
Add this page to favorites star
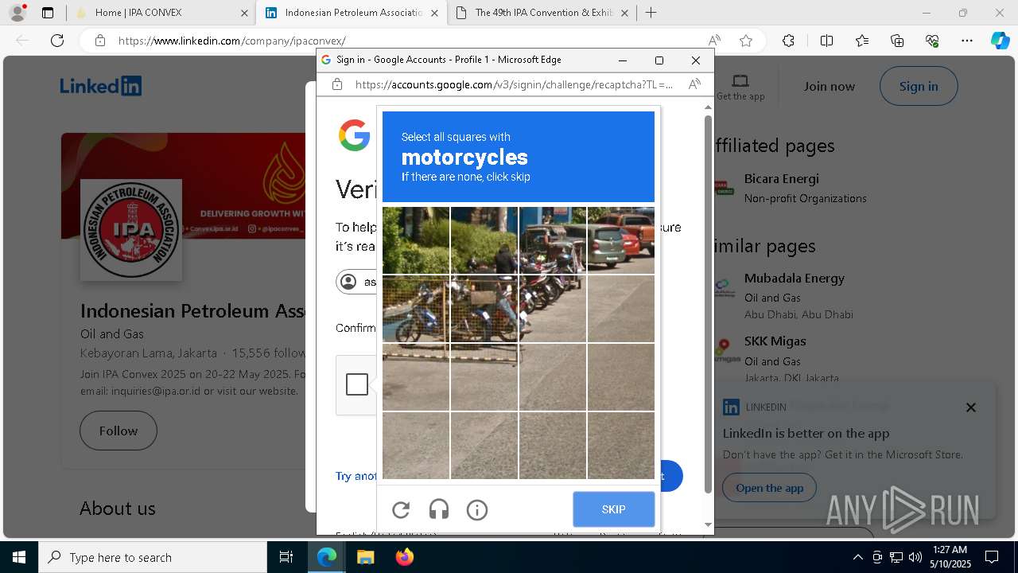pyautogui.click(x=746, y=41)
